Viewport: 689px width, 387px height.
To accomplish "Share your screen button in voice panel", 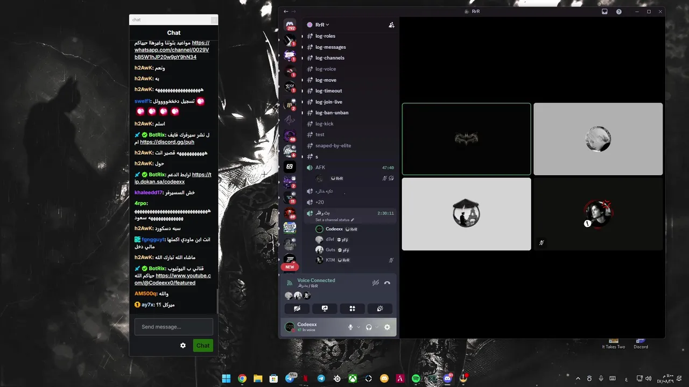I will pos(325,309).
